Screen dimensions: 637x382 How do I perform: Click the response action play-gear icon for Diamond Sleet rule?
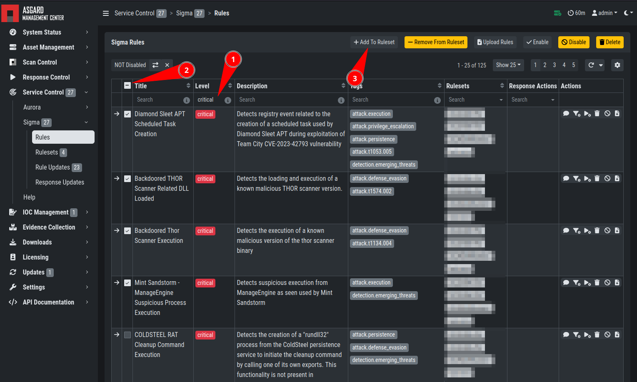coord(587,113)
